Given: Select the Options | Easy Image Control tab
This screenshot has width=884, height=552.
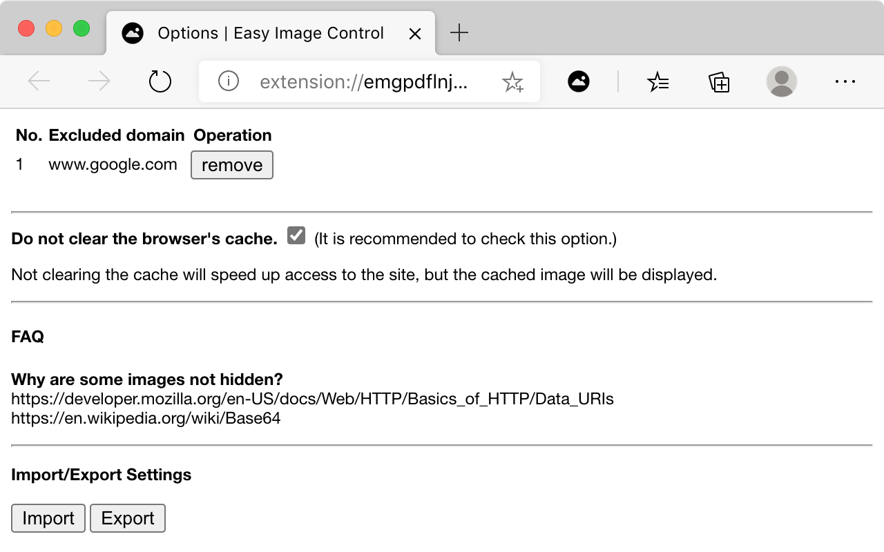Looking at the screenshot, I should [269, 33].
